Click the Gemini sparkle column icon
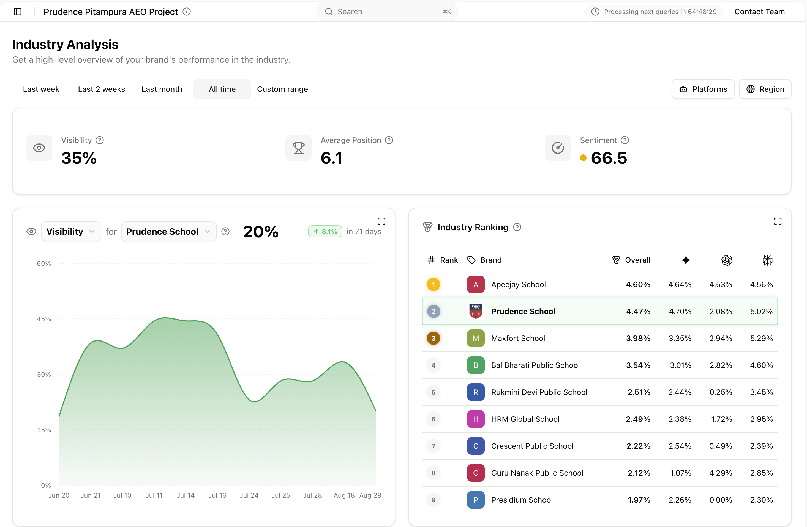This screenshot has width=807, height=527. pyautogui.click(x=686, y=260)
